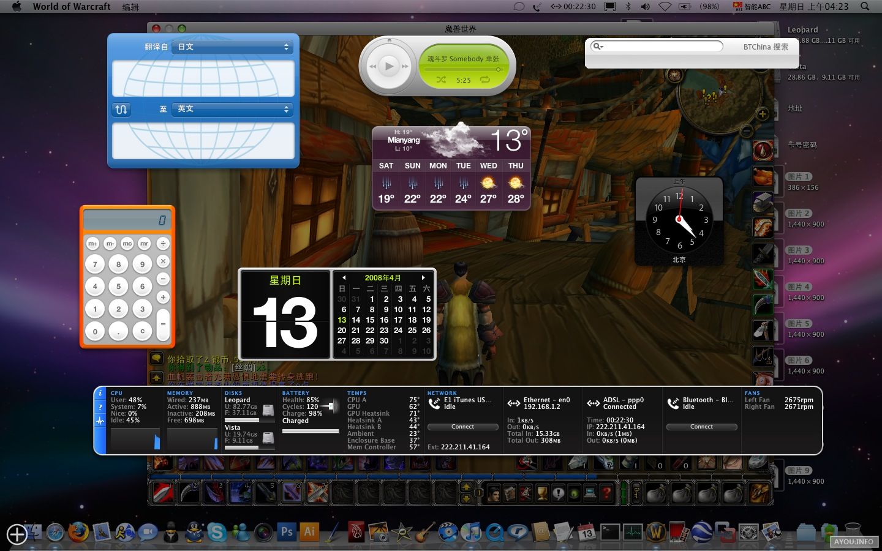Image resolution: width=882 pixels, height=551 pixels.
Task: Open the Bluetooth menu bar icon
Action: [x=628, y=7]
